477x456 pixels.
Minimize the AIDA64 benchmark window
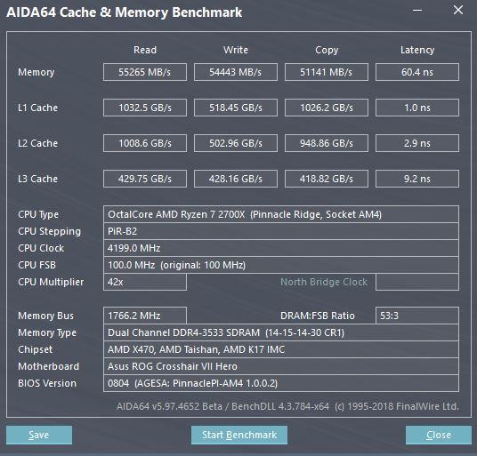coord(417,11)
